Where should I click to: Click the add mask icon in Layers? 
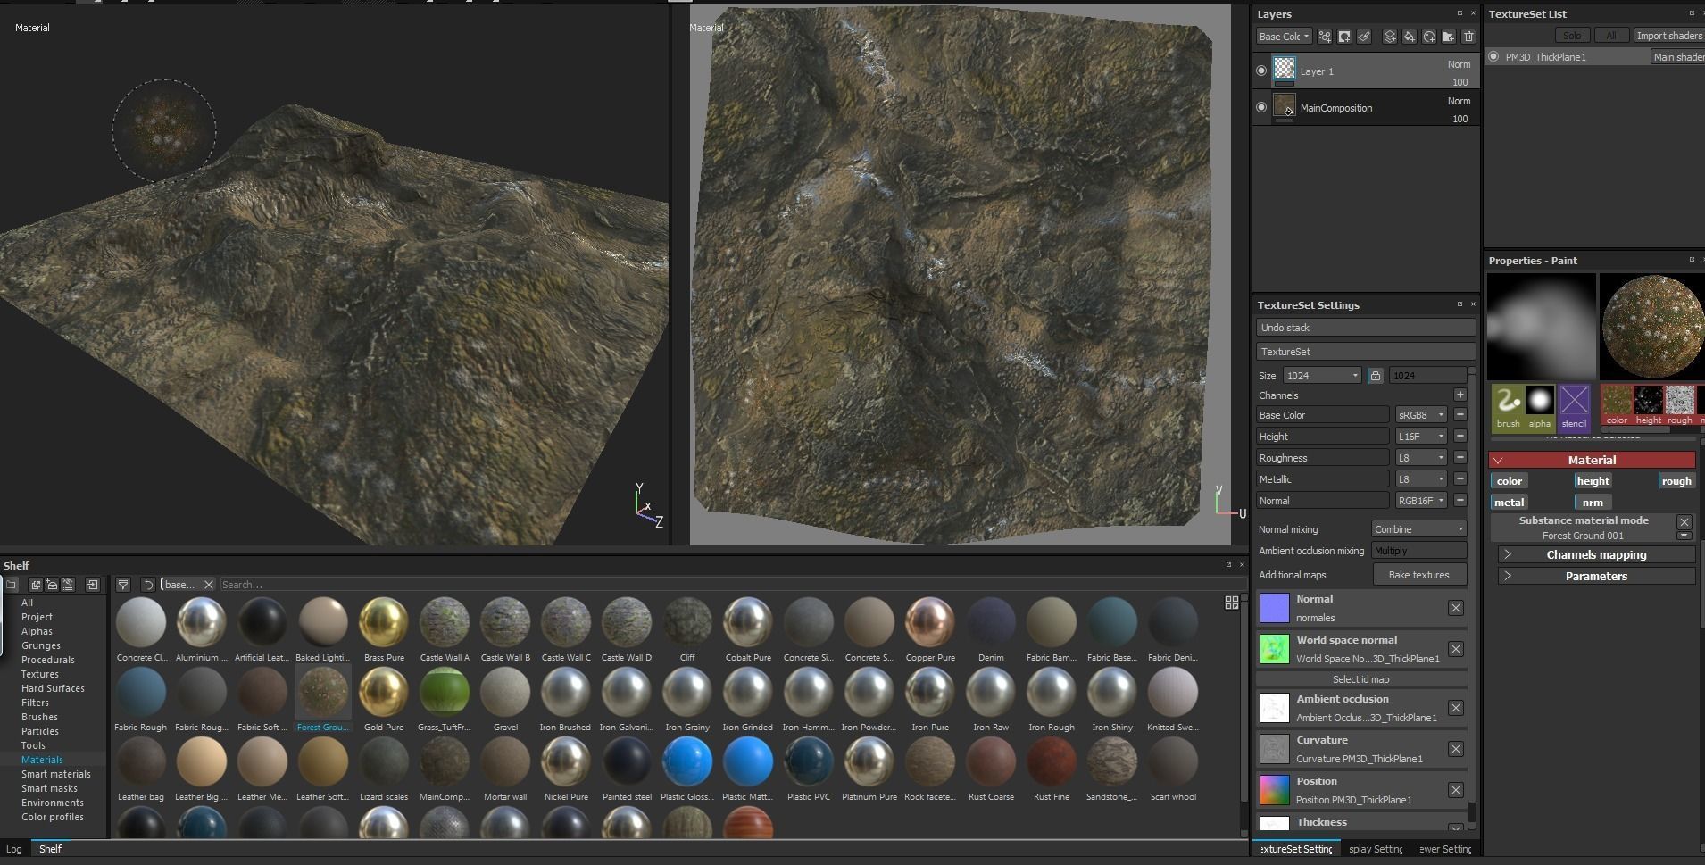(x=1344, y=37)
